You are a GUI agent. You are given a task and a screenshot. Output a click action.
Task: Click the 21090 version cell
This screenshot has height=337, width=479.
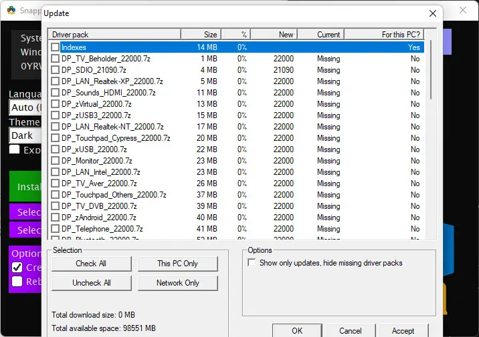tap(284, 70)
